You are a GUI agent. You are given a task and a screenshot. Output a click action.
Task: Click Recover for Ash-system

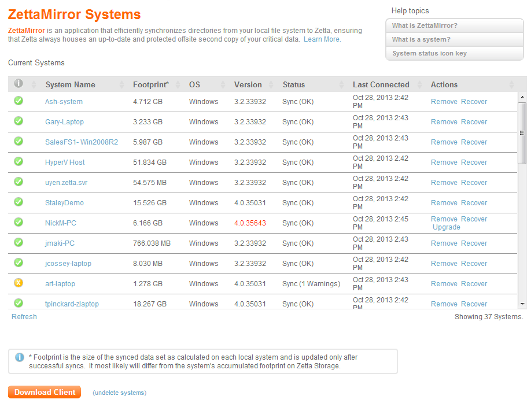coord(474,102)
